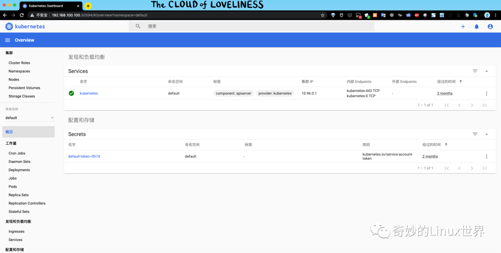Open Services in sidebar

(x=15, y=240)
